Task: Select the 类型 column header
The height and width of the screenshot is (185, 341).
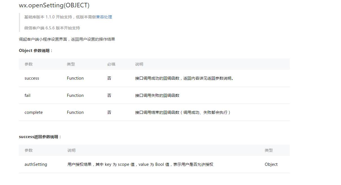Action: pos(71,64)
